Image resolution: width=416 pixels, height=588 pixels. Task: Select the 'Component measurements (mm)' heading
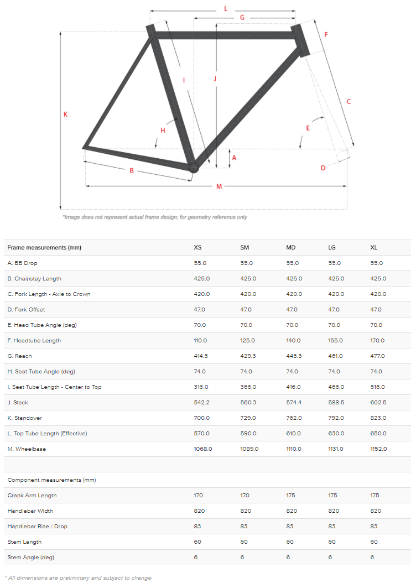52,480
